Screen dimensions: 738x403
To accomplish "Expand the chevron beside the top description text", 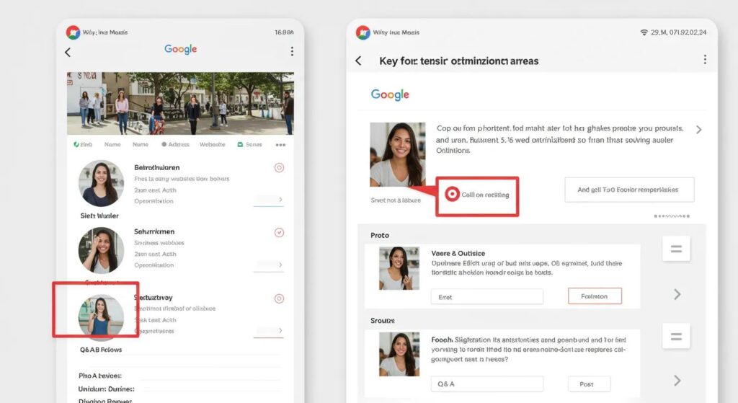I will click(x=699, y=130).
